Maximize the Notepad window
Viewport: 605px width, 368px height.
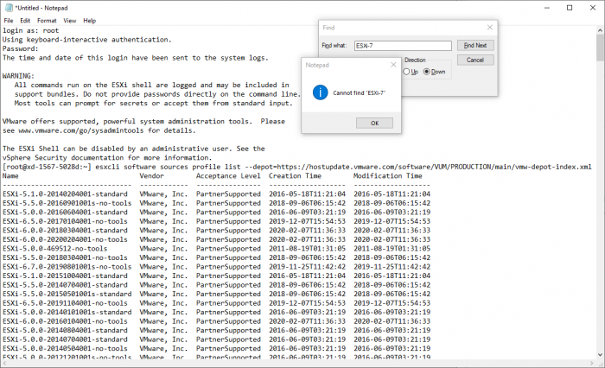pyautogui.click(x=570, y=8)
